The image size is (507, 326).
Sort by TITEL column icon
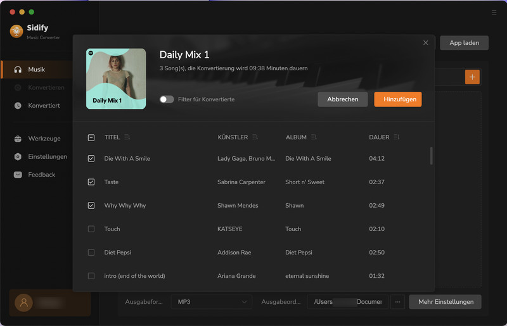click(x=127, y=137)
